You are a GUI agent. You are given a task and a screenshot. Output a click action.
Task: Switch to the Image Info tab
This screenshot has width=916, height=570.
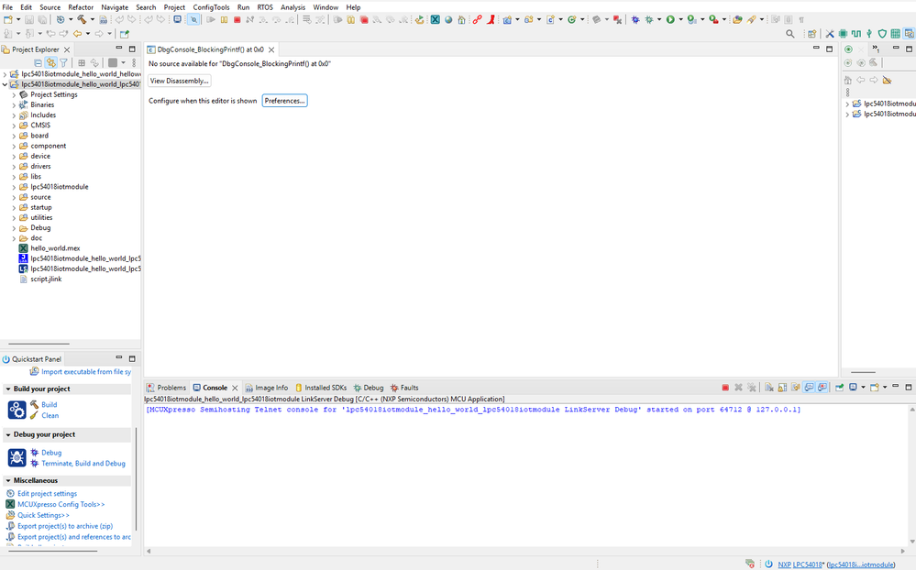267,388
